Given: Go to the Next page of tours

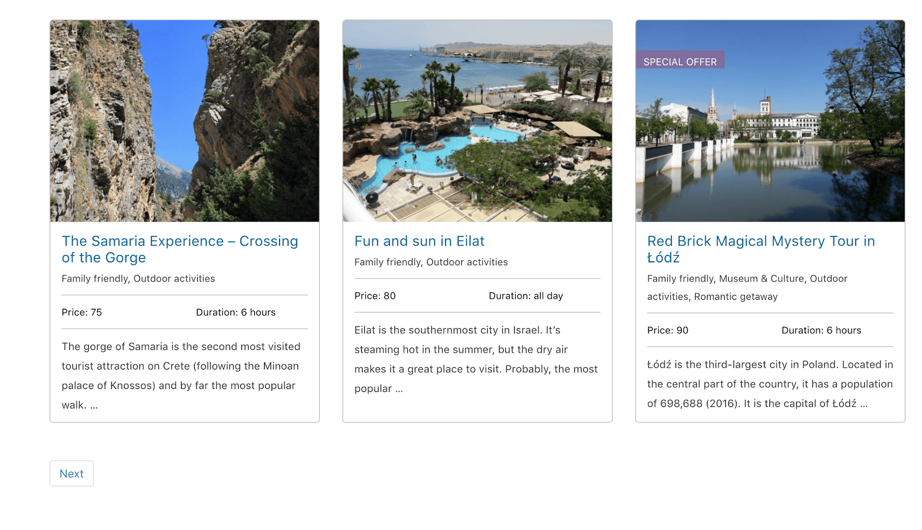Looking at the screenshot, I should (71, 474).
